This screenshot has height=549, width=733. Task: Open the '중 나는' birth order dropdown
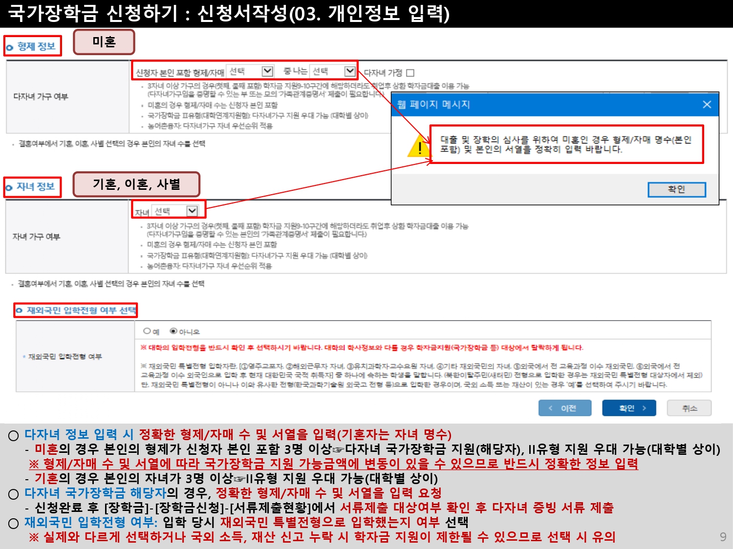point(333,71)
